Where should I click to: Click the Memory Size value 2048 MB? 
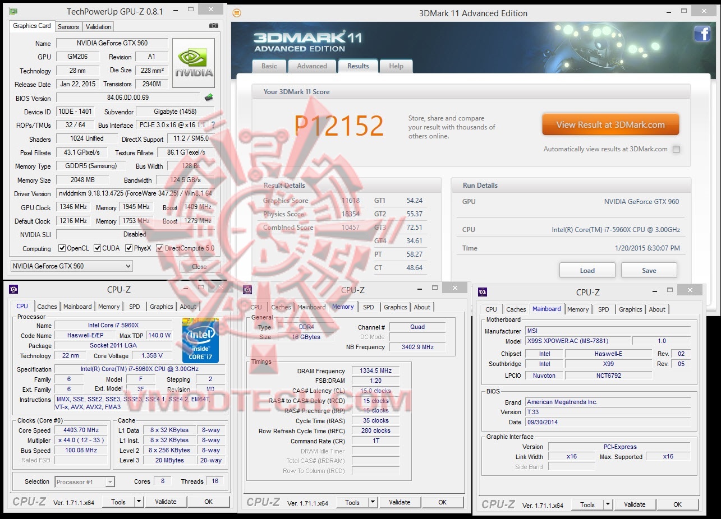click(82, 180)
